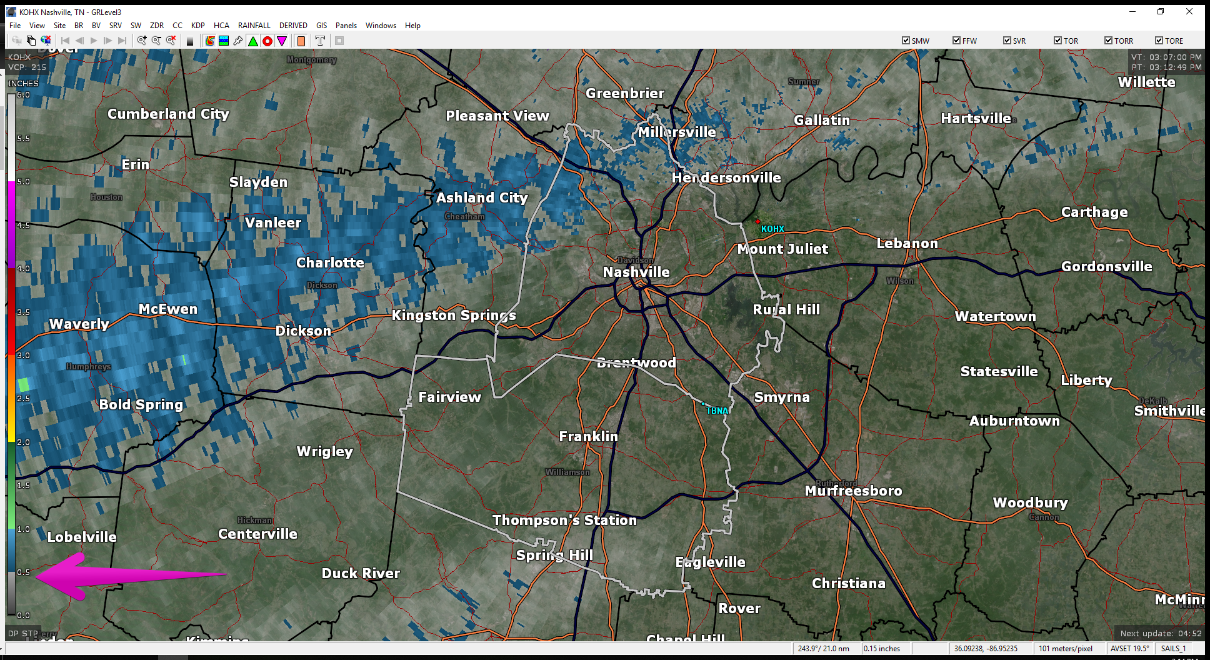Click the Dickson city label
The height and width of the screenshot is (660, 1210).
pyautogui.click(x=303, y=331)
